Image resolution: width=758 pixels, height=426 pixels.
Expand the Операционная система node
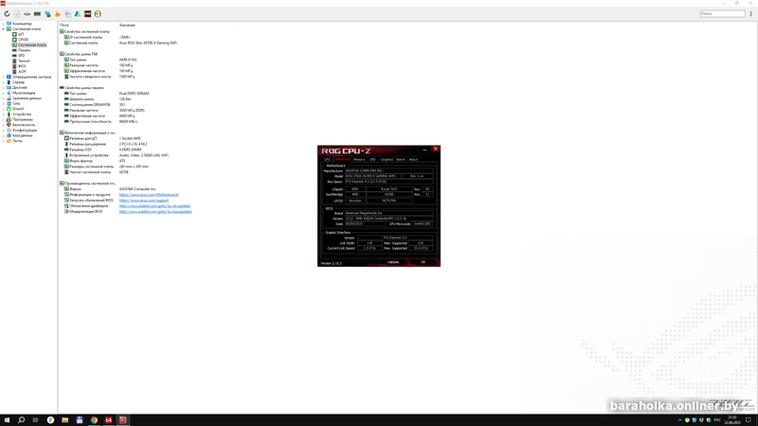tap(4, 77)
